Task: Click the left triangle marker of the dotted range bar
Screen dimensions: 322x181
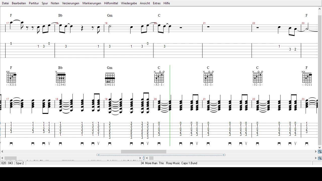Action: 98,155
